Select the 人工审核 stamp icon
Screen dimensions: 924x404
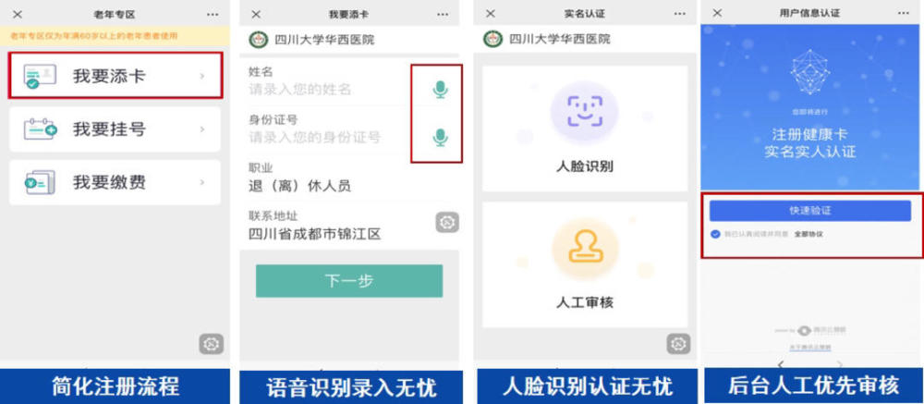coord(585,249)
